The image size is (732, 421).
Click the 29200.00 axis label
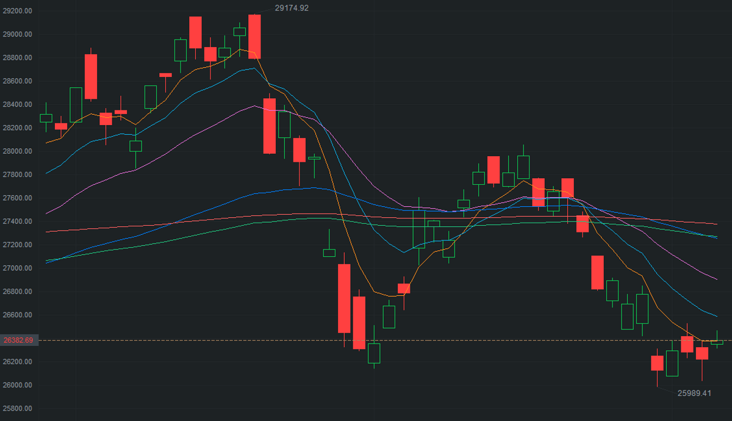tap(17, 11)
